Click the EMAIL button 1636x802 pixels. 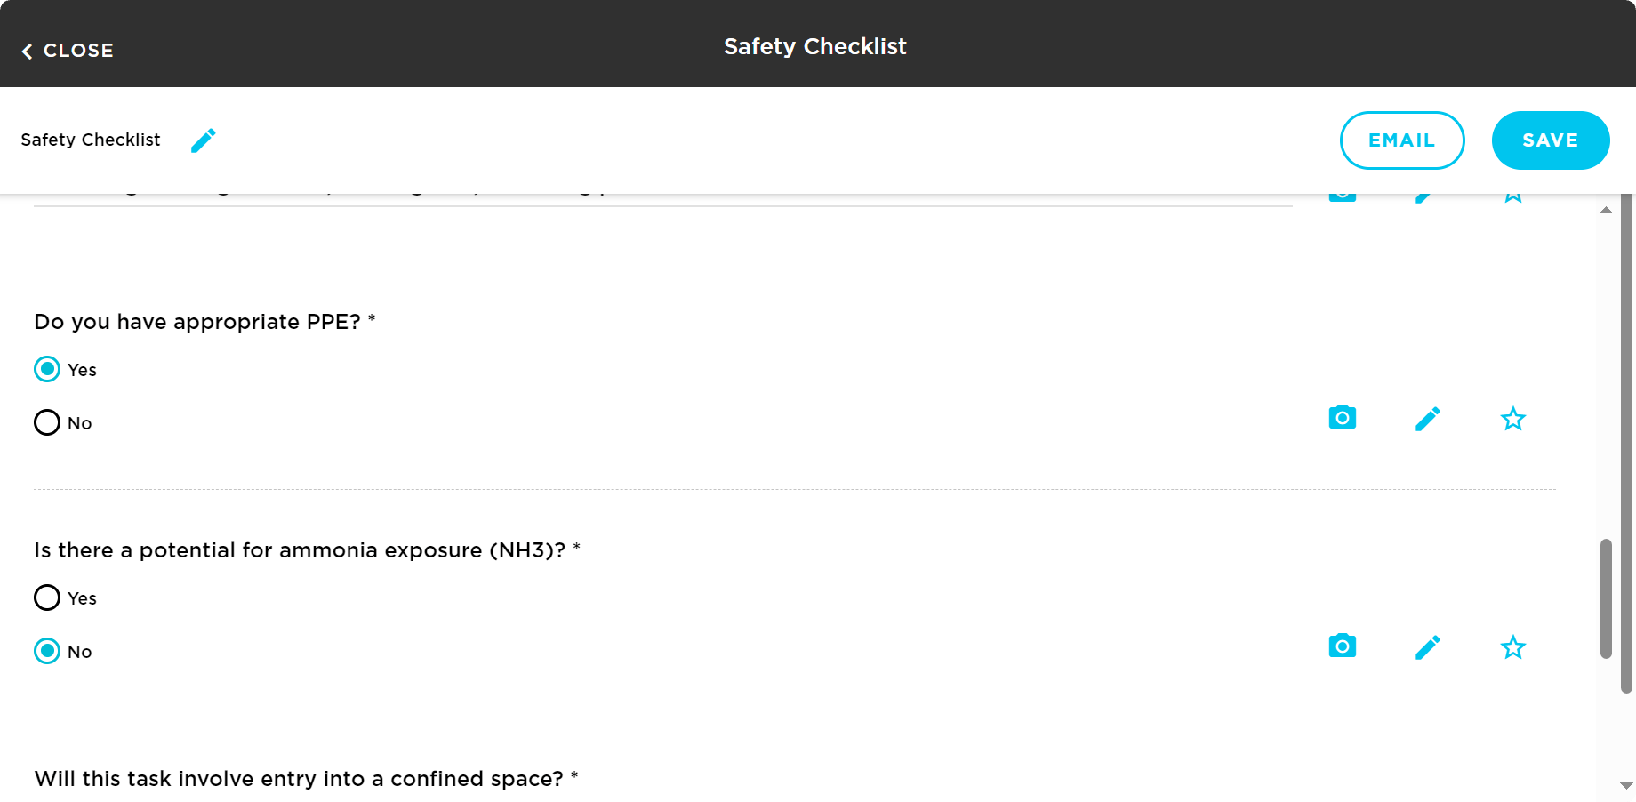click(x=1402, y=140)
